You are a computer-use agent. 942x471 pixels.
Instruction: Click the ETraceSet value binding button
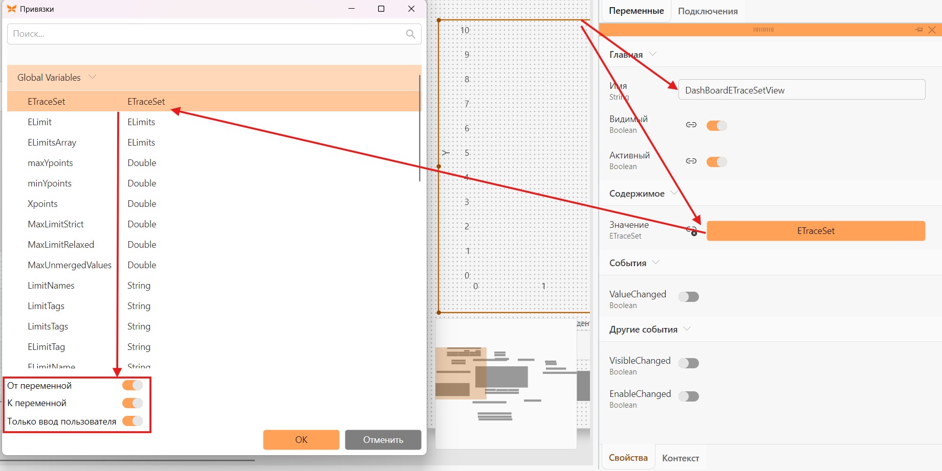(x=816, y=231)
